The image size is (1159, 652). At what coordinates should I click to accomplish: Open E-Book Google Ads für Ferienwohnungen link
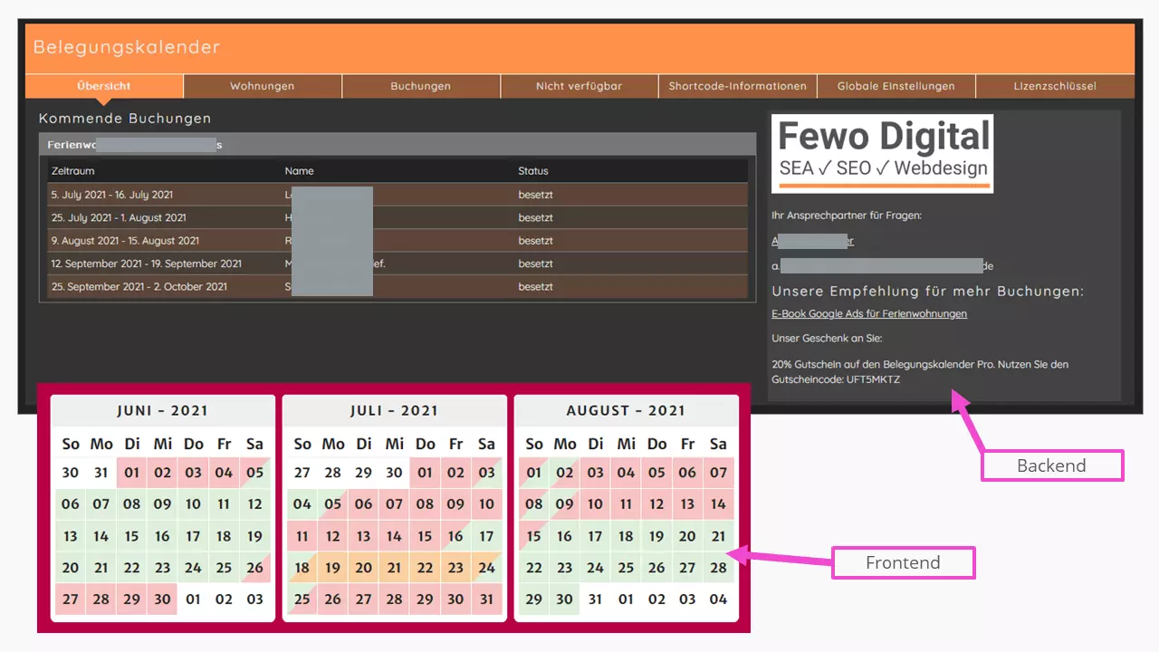pyautogui.click(x=868, y=313)
